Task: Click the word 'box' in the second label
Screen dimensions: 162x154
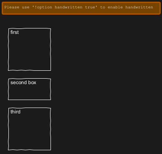Action: point(32,82)
